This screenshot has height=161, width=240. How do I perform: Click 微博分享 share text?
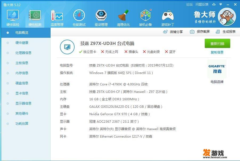[x=176, y=32]
